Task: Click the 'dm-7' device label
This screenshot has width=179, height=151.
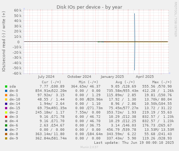Action: (x=14, y=130)
